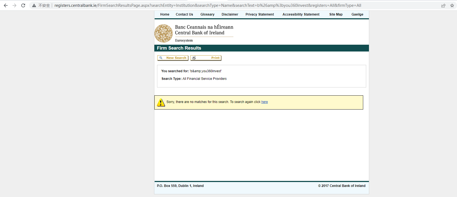Click the '© 2017 Central Bank of Ireland' text
The height and width of the screenshot is (197, 457).
click(x=342, y=186)
